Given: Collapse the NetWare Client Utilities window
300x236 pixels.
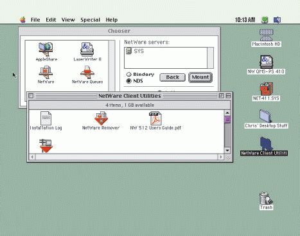Looking at the screenshot, I should point(228,96).
